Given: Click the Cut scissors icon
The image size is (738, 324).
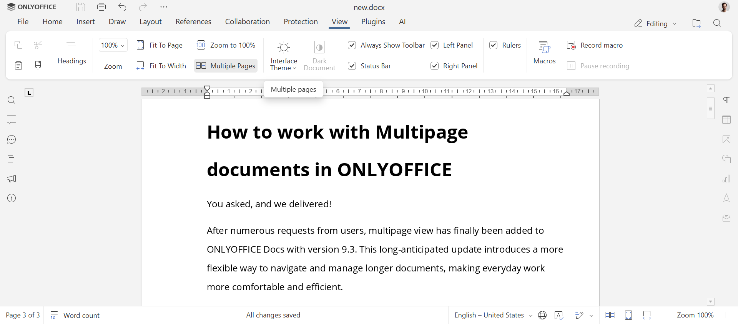Looking at the screenshot, I should (x=38, y=45).
